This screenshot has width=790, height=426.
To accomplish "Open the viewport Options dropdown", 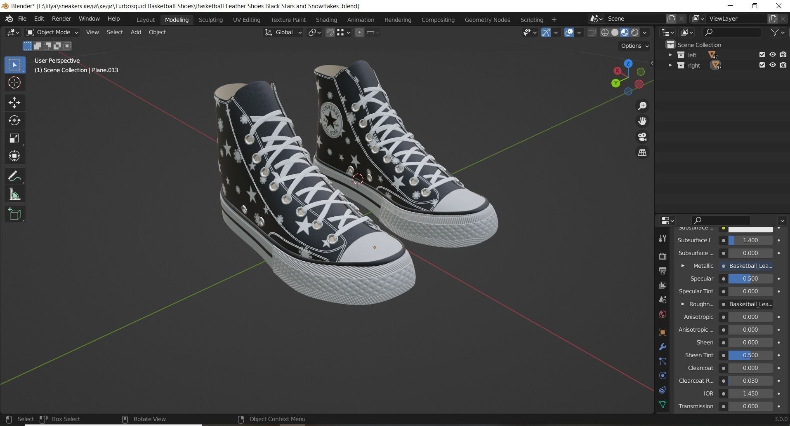I will click(x=634, y=46).
